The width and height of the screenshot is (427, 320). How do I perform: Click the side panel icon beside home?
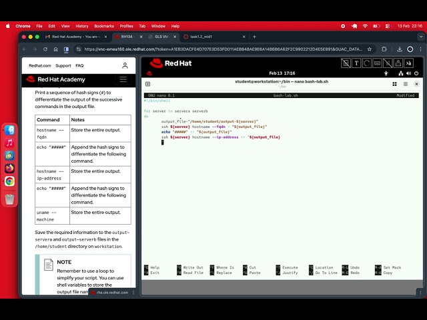pos(66,49)
